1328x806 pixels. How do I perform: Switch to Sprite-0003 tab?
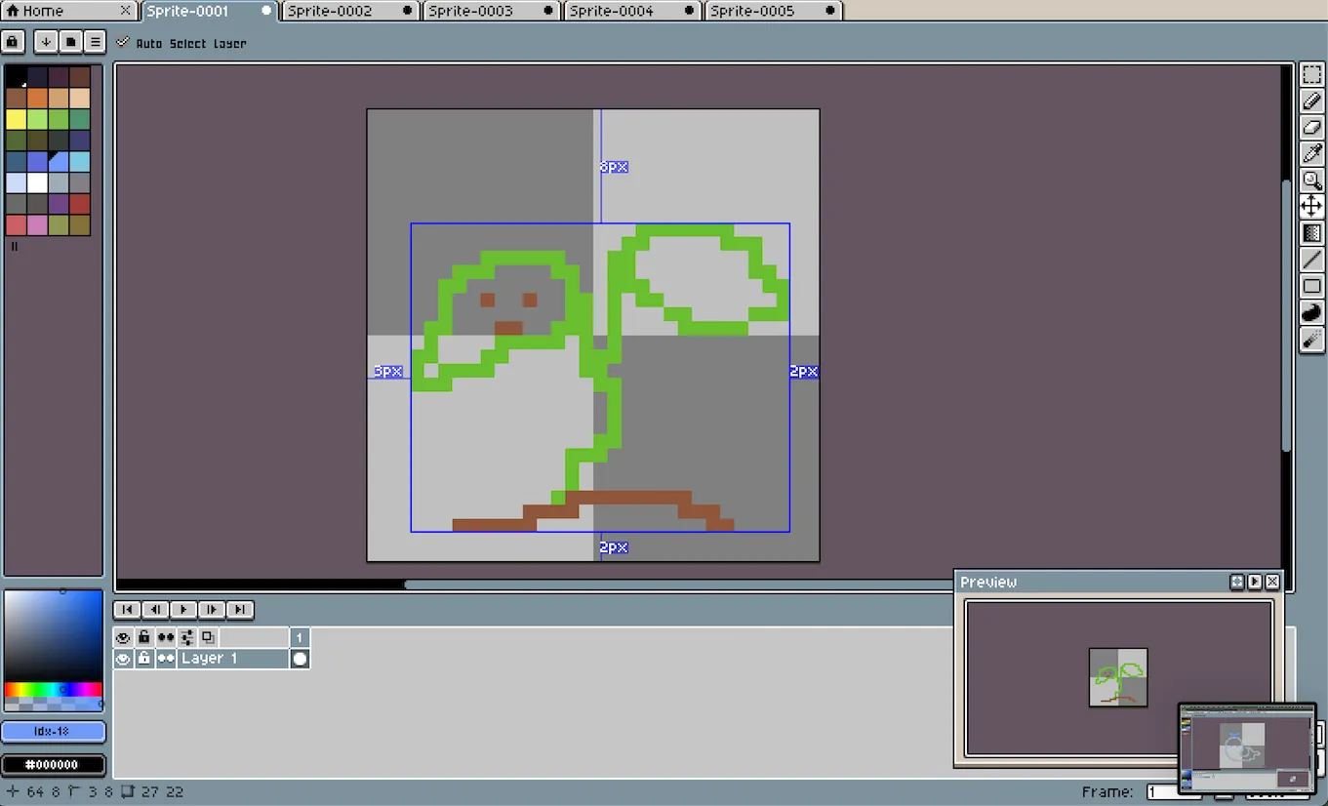[491, 11]
